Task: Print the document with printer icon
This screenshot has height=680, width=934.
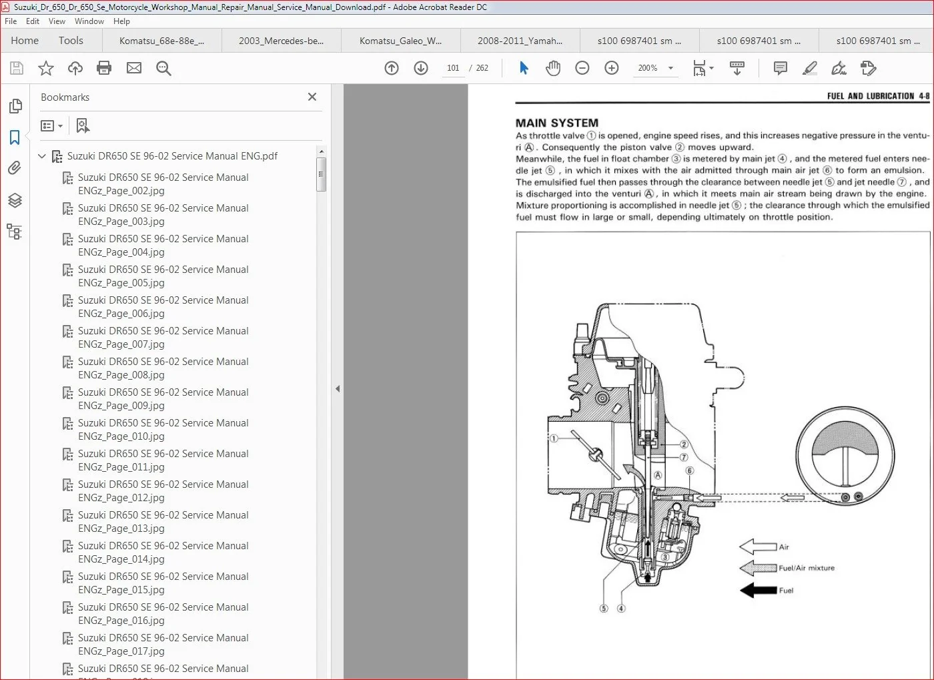Action: coord(104,68)
